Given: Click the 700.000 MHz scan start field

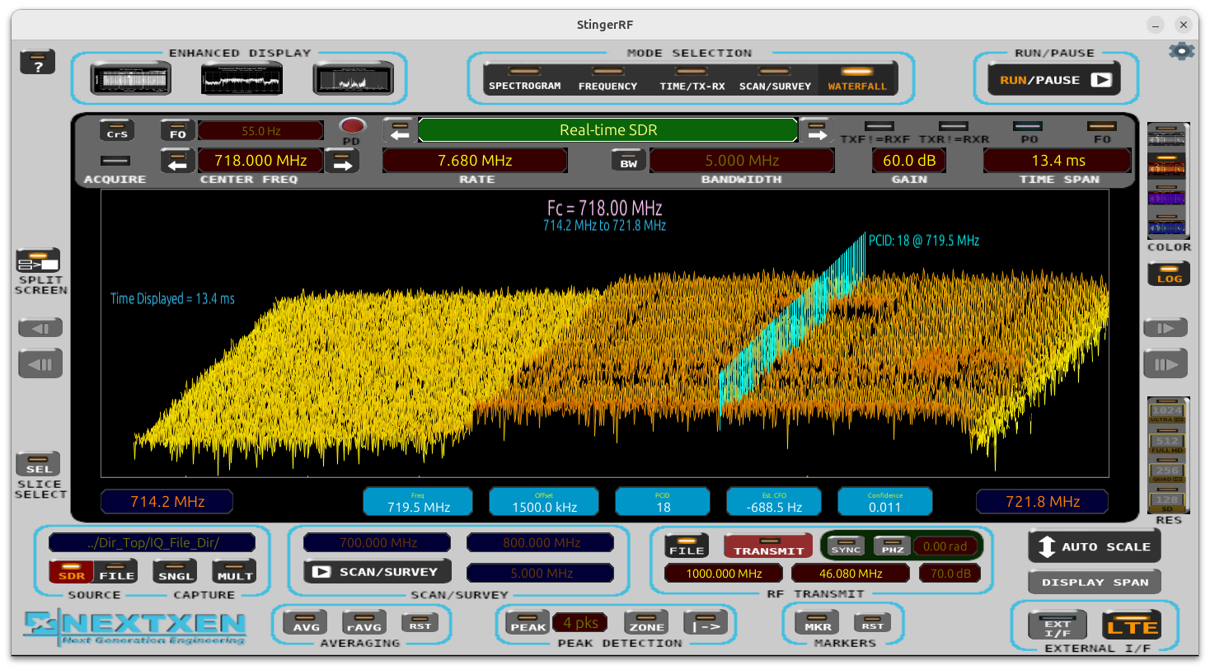Looking at the screenshot, I should [378, 542].
